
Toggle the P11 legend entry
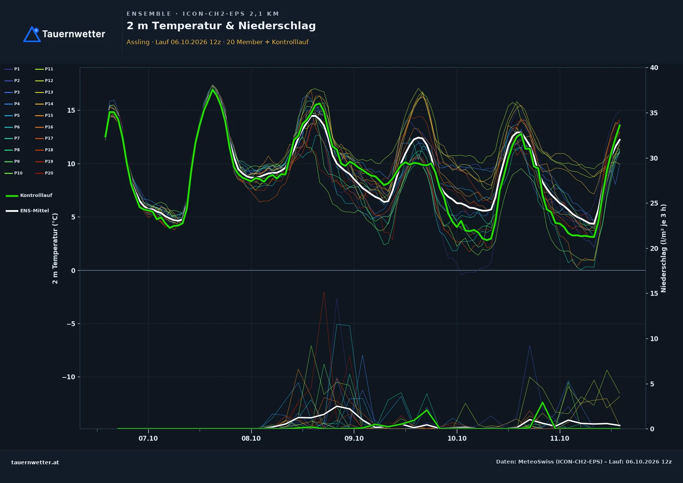[x=44, y=69]
